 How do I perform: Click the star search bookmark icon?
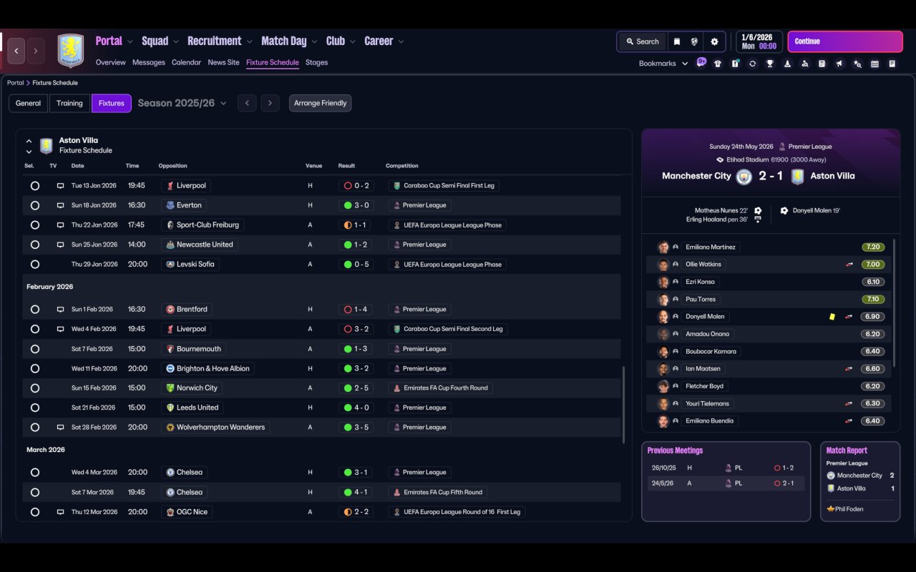pyautogui.click(x=857, y=64)
